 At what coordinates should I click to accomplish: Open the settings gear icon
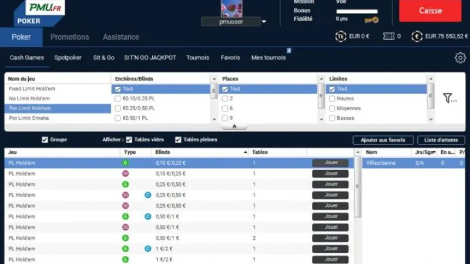pyautogui.click(x=460, y=57)
